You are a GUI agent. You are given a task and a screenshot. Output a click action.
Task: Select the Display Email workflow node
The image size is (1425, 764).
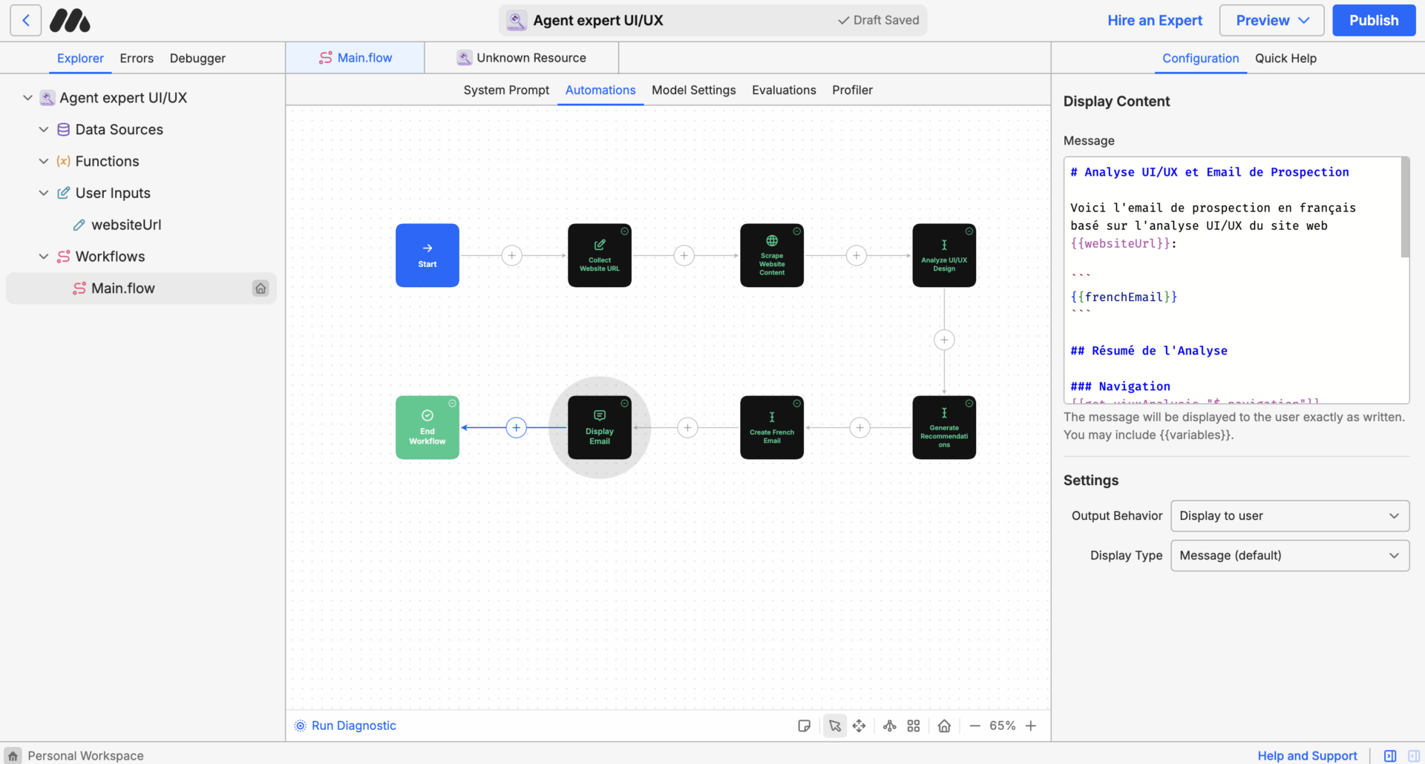point(599,427)
